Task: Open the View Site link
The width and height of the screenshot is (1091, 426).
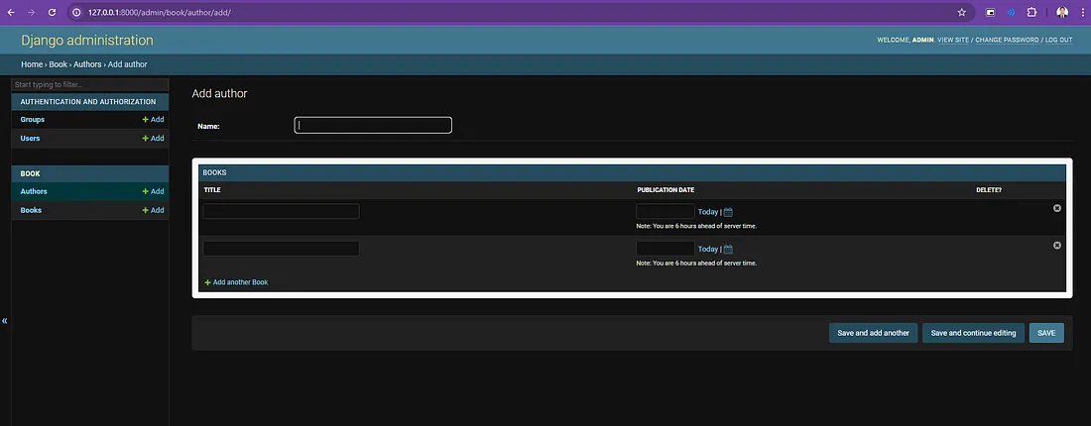Action: (x=952, y=41)
